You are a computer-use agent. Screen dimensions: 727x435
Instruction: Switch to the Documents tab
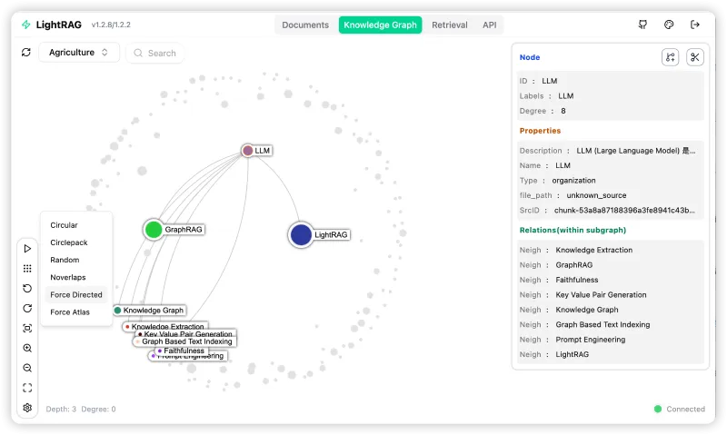click(305, 25)
